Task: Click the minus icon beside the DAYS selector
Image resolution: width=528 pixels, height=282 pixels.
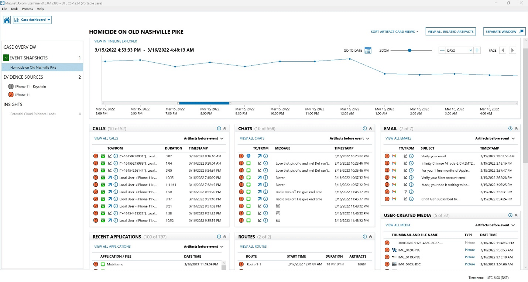Action: pyautogui.click(x=442, y=50)
